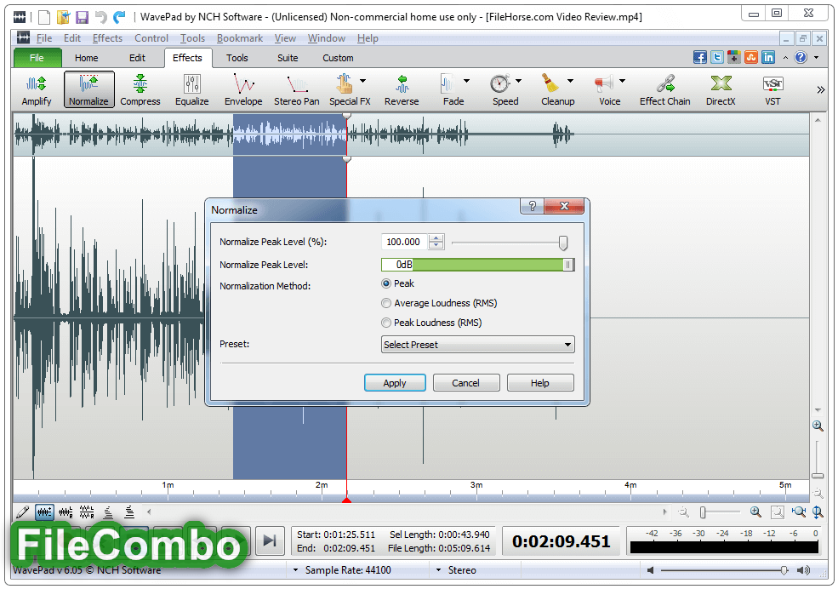Viewport: 838px width, 589px height.
Task: Open the Bookmark menu
Action: [239, 37]
